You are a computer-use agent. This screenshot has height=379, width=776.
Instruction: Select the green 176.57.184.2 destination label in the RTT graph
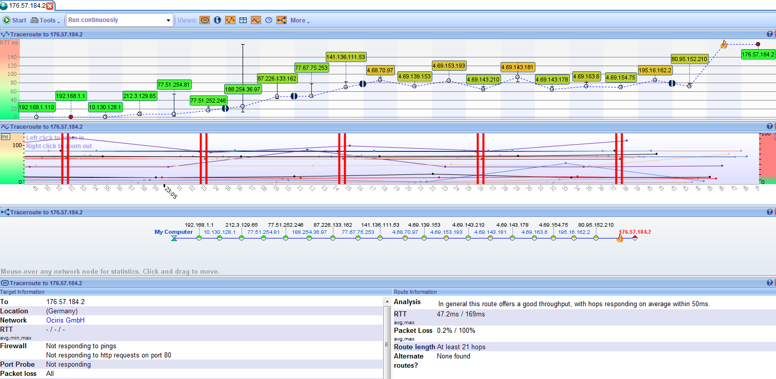tap(758, 54)
